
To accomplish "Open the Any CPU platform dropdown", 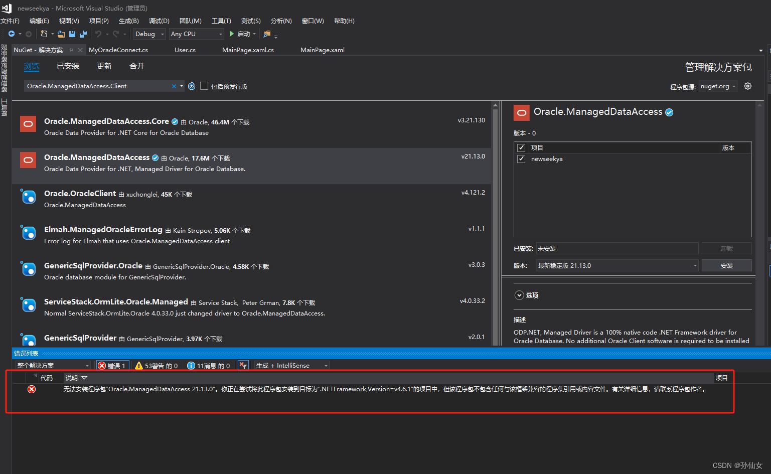I will [x=196, y=34].
